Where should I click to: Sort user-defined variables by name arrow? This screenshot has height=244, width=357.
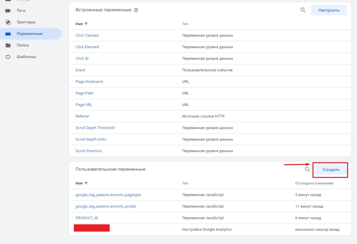[86, 183]
